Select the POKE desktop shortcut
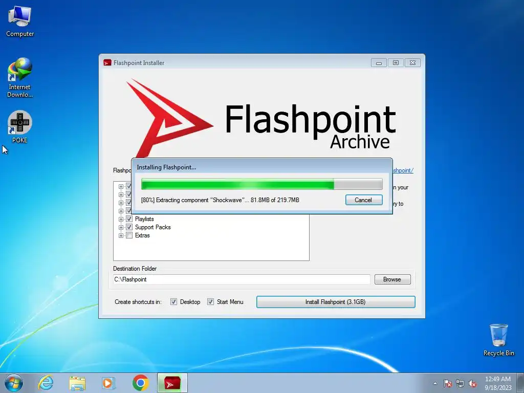524x393 pixels. (x=20, y=127)
